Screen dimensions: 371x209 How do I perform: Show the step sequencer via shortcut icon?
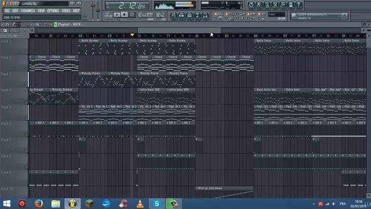pos(181,16)
